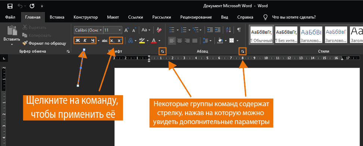Click the 'Что вы хотите сделать?' search box
The image size is (363, 146).
pos(294,17)
